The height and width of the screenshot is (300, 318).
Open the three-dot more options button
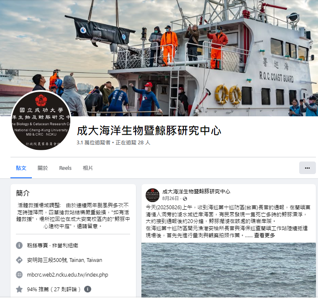[307, 168]
